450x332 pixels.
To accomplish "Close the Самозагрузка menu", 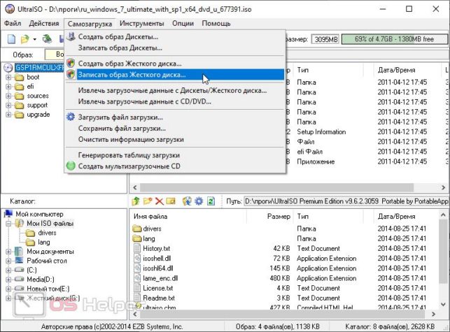I will pos(90,24).
